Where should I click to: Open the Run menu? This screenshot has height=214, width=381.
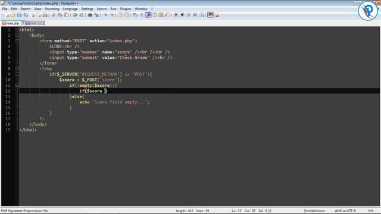tap(114, 9)
